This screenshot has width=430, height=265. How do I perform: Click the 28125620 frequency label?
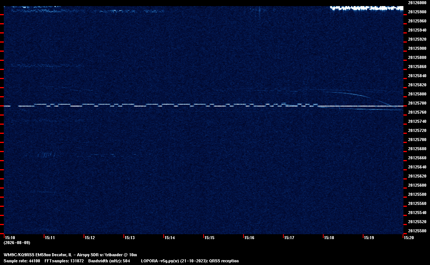pos(417,176)
